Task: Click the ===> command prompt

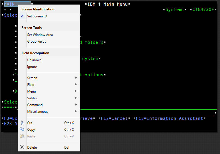Action: tap(9, 107)
